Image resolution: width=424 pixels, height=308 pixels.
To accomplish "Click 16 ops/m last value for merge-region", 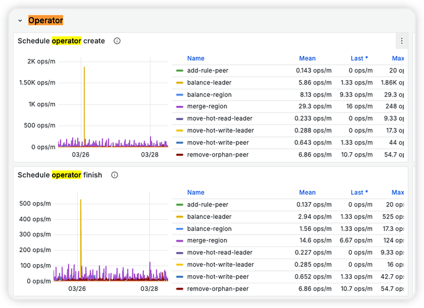I will 359,107.
